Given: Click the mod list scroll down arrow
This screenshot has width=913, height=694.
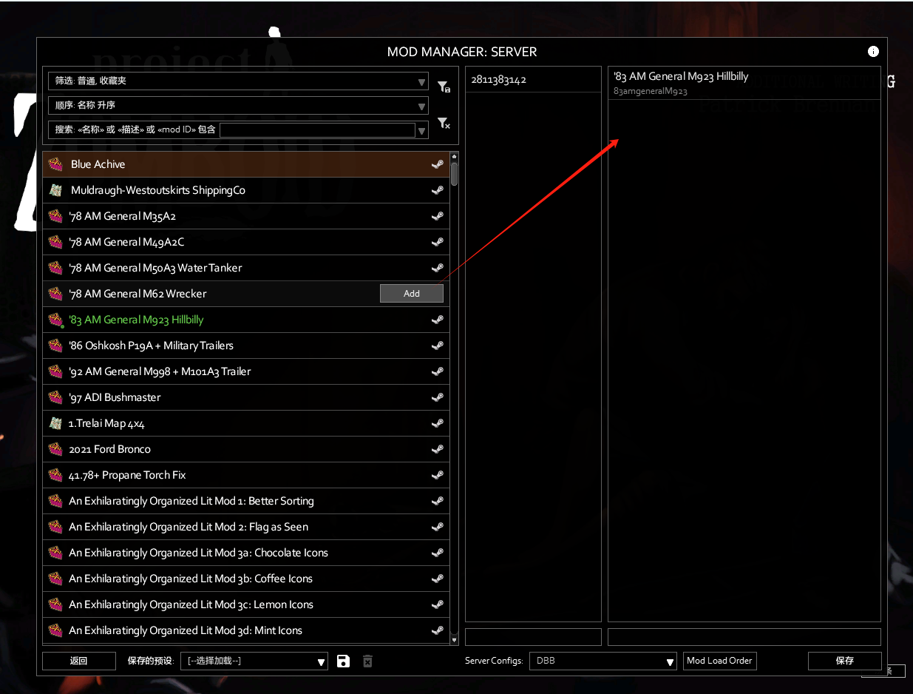Looking at the screenshot, I should tap(454, 639).
